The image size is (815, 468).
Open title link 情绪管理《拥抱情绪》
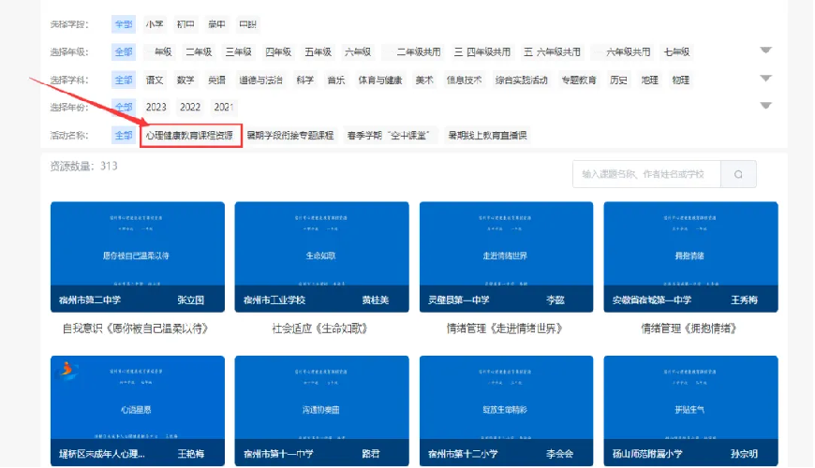coord(689,329)
